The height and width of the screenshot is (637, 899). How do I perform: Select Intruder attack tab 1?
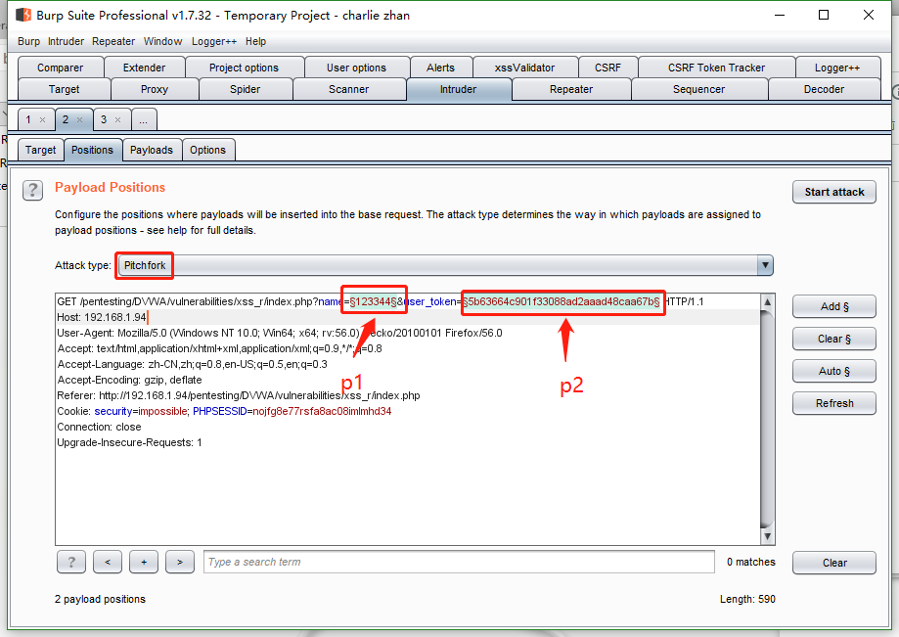click(28, 119)
